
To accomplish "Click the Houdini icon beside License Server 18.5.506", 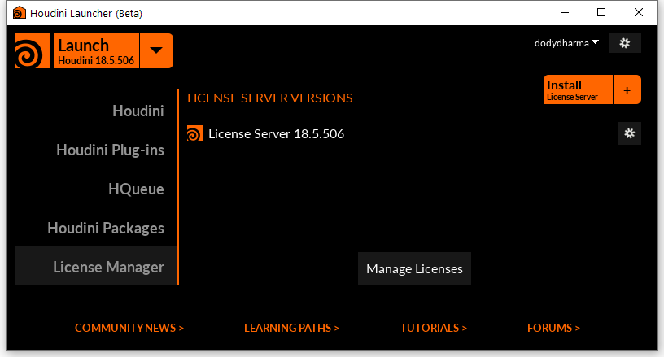I will click(195, 134).
